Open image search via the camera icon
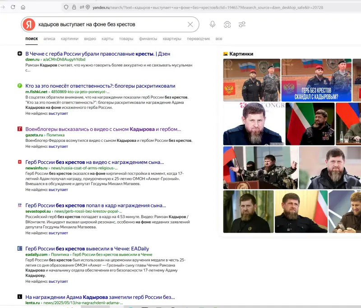Image resolution: width=361 pixels, height=308 pixels. (x=227, y=24)
